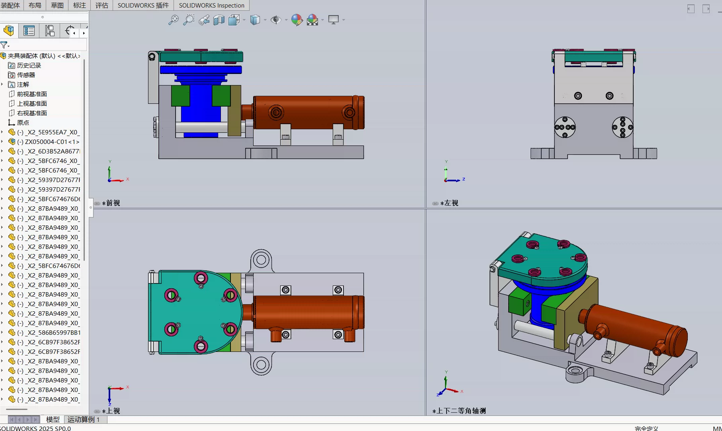Click the 夹具装配体 top-level assembly node

point(41,56)
